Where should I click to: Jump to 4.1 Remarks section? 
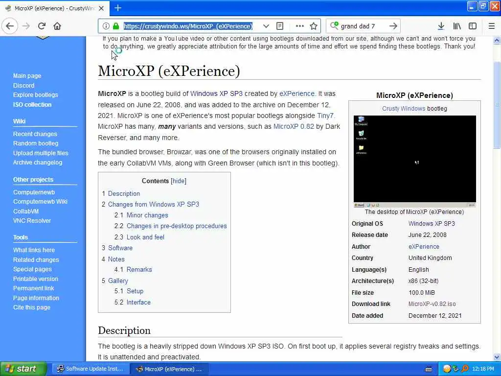[x=133, y=270]
